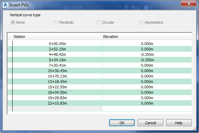Image resolution: width=199 pixels, height=133 pixels.
Task: Click elevation 0.000m in 18+04.55m row
Action: [x=147, y=92]
